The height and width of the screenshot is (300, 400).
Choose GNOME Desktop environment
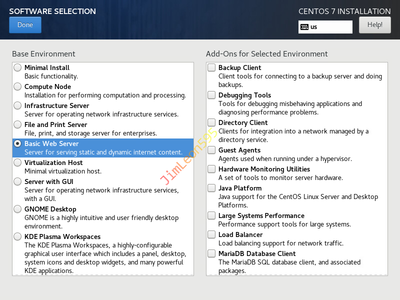point(17,209)
